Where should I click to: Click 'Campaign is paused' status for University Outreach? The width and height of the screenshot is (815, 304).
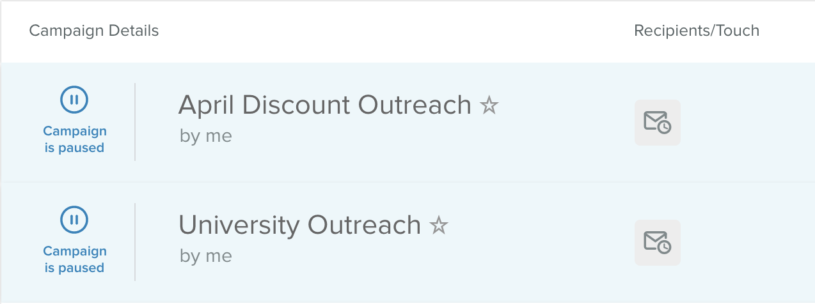point(74,259)
